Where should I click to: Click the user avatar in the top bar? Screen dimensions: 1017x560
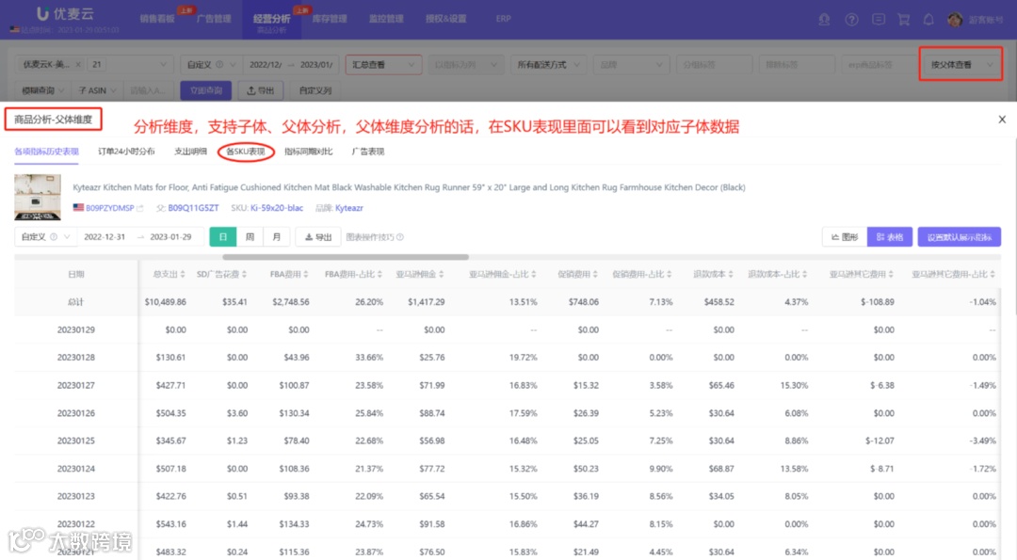click(955, 20)
